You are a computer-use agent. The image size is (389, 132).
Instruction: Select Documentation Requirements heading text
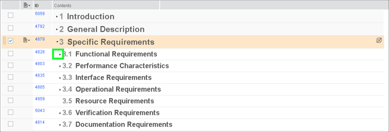(x=124, y=125)
